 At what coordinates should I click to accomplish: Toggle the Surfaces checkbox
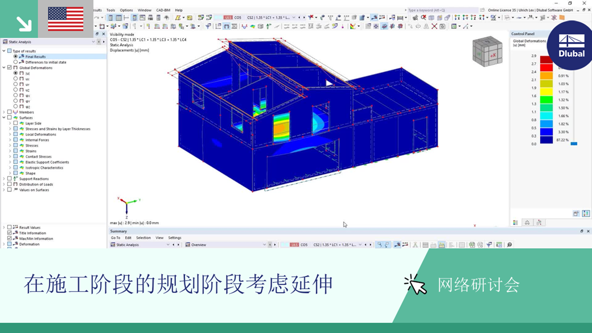(10, 118)
